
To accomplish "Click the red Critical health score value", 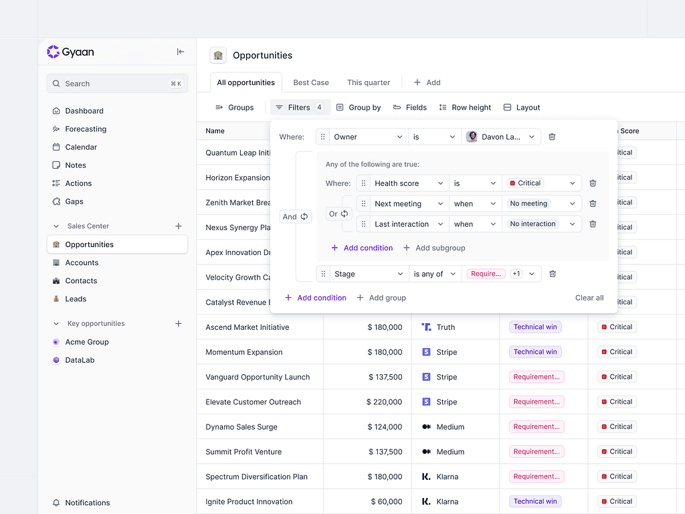I will coord(525,183).
